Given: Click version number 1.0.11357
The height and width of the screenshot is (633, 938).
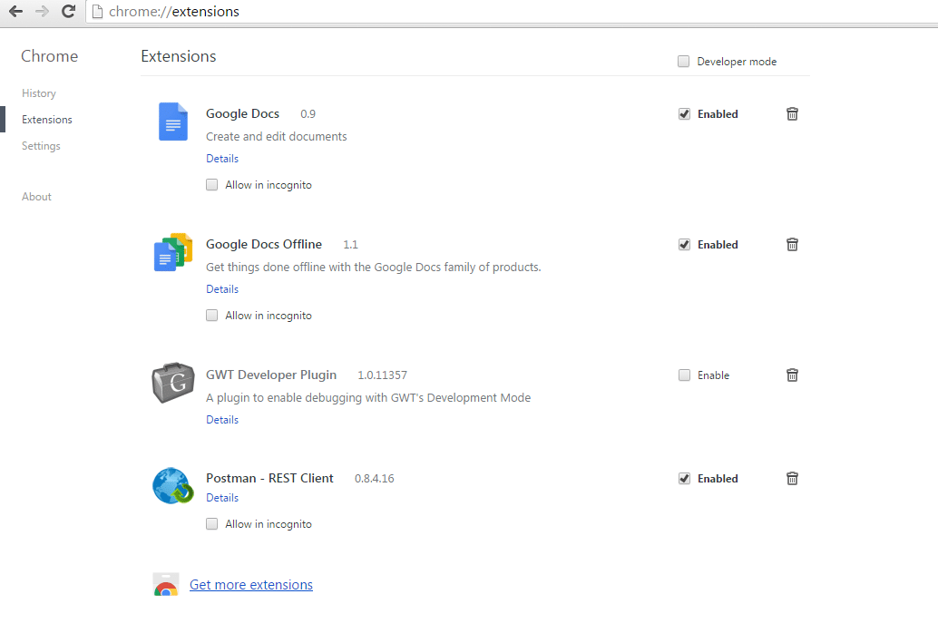Looking at the screenshot, I should pos(382,375).
